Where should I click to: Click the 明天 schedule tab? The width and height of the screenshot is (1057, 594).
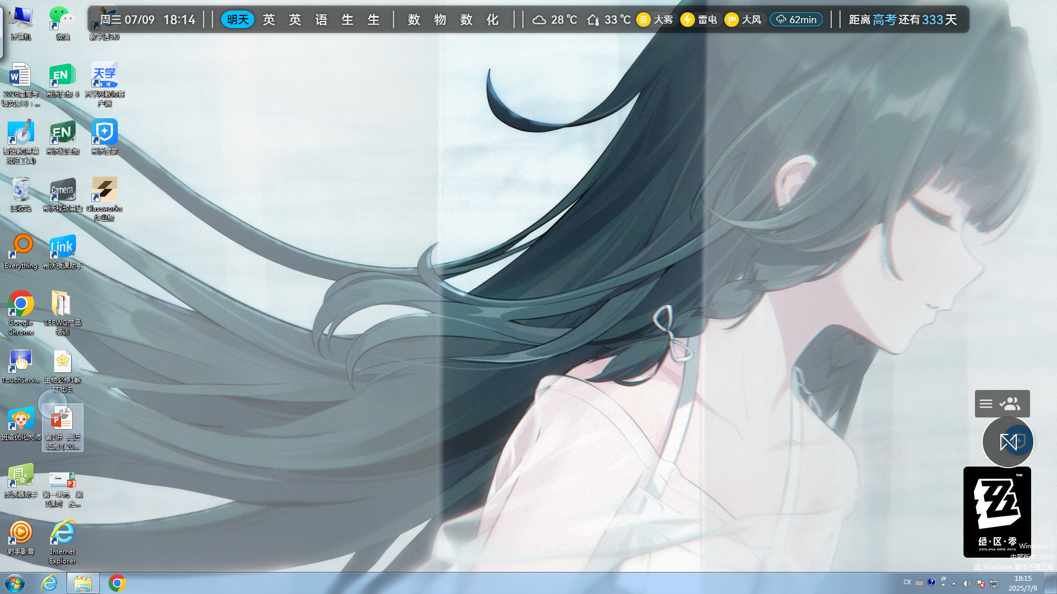pyautogui.click(x=238, y=20)
